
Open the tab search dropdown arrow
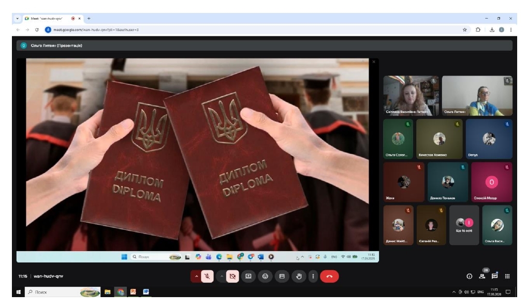[17, 19]
